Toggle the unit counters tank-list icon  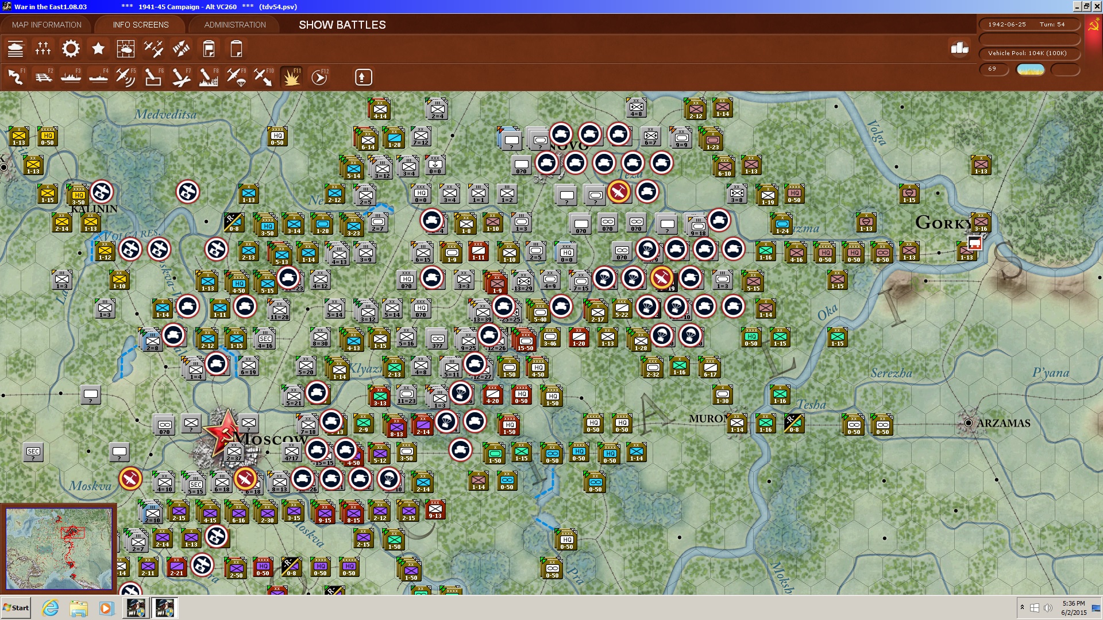[16, 49]
